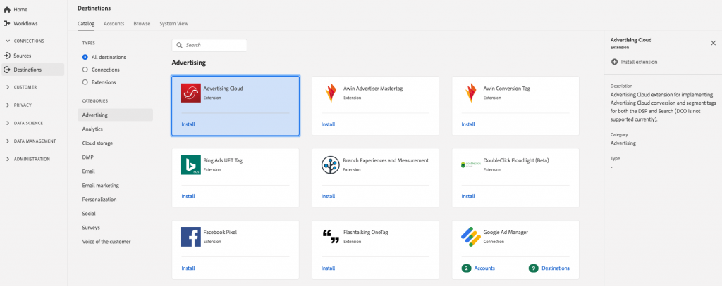Install DoubleClick Floodlight (Beta)
The image size is (722, 286).
tap(468, 197)
